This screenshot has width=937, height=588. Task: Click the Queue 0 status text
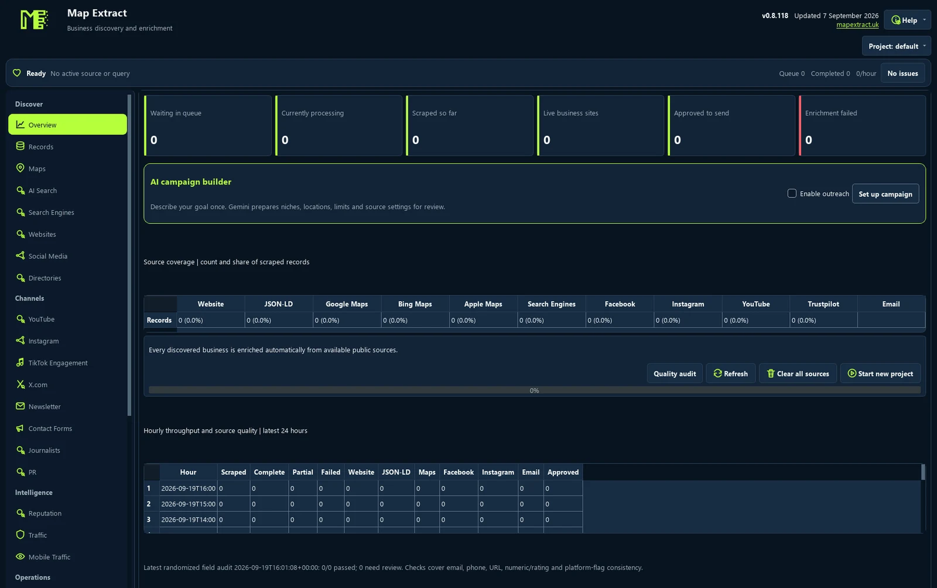point(792,73)
